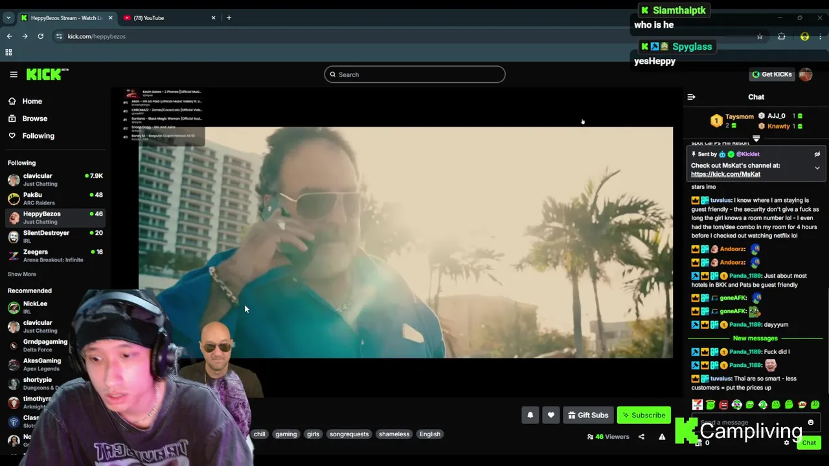
Task: Click the @Kicklet username
Action: [747, 154]
